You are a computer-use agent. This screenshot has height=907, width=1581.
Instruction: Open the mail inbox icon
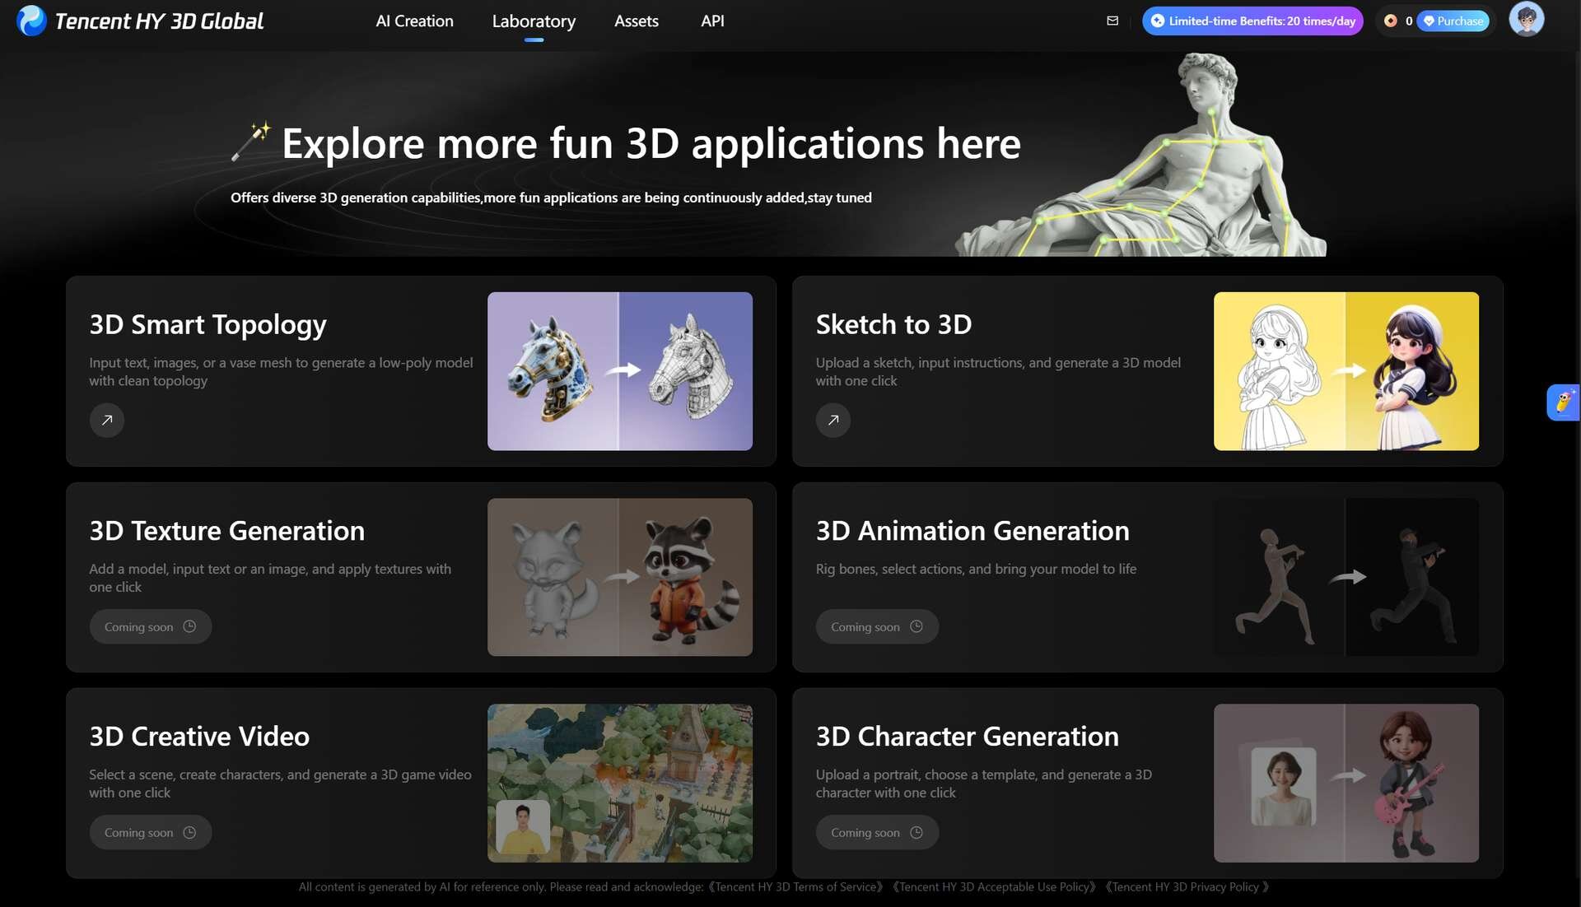tap(1112, 21)
